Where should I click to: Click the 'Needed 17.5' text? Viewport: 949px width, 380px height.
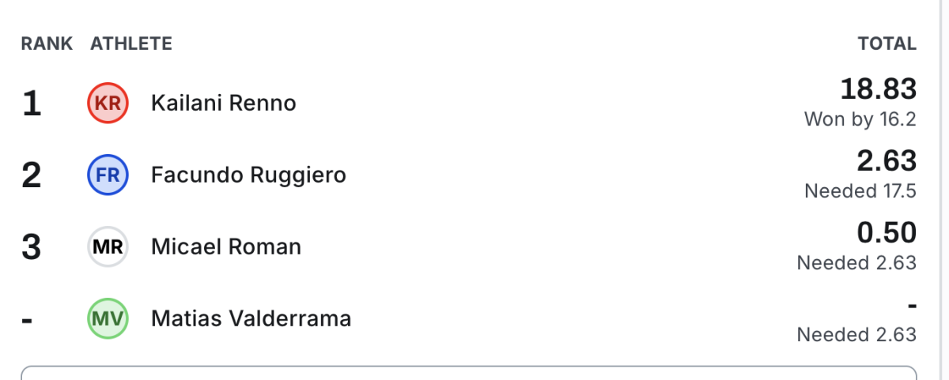pos(860,191)
